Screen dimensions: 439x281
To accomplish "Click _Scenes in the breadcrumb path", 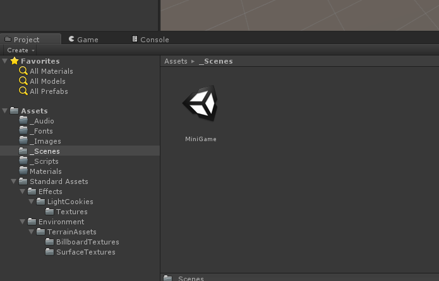I will click(x=216, y=61).
